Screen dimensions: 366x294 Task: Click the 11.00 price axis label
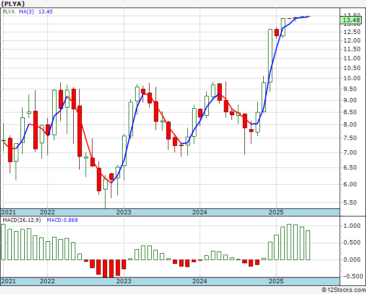point(352,58)
